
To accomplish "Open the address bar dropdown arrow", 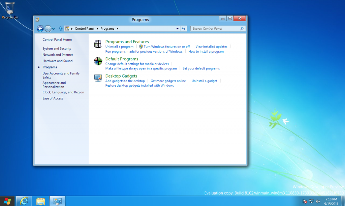I will coord(178,29).
